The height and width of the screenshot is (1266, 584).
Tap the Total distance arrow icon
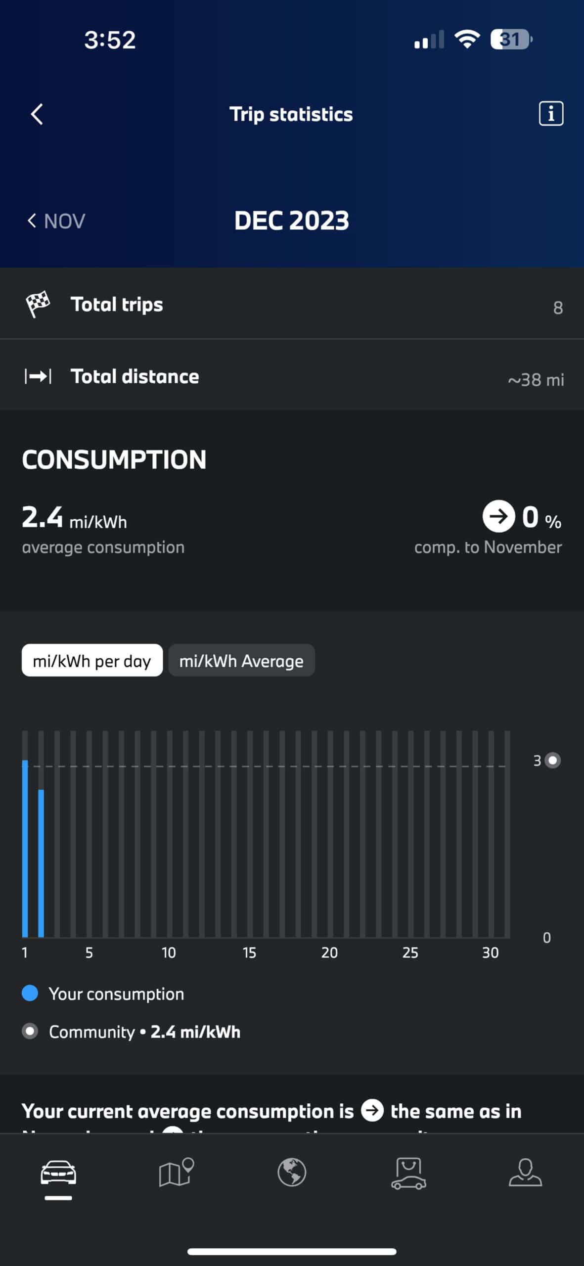pos(38,376)
